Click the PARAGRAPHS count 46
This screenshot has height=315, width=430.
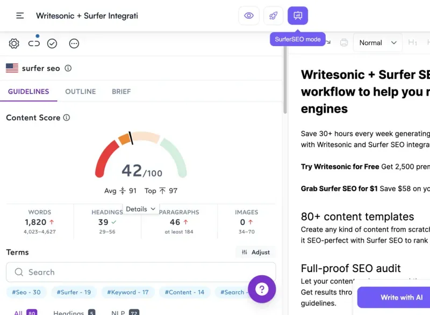[175, 222]
